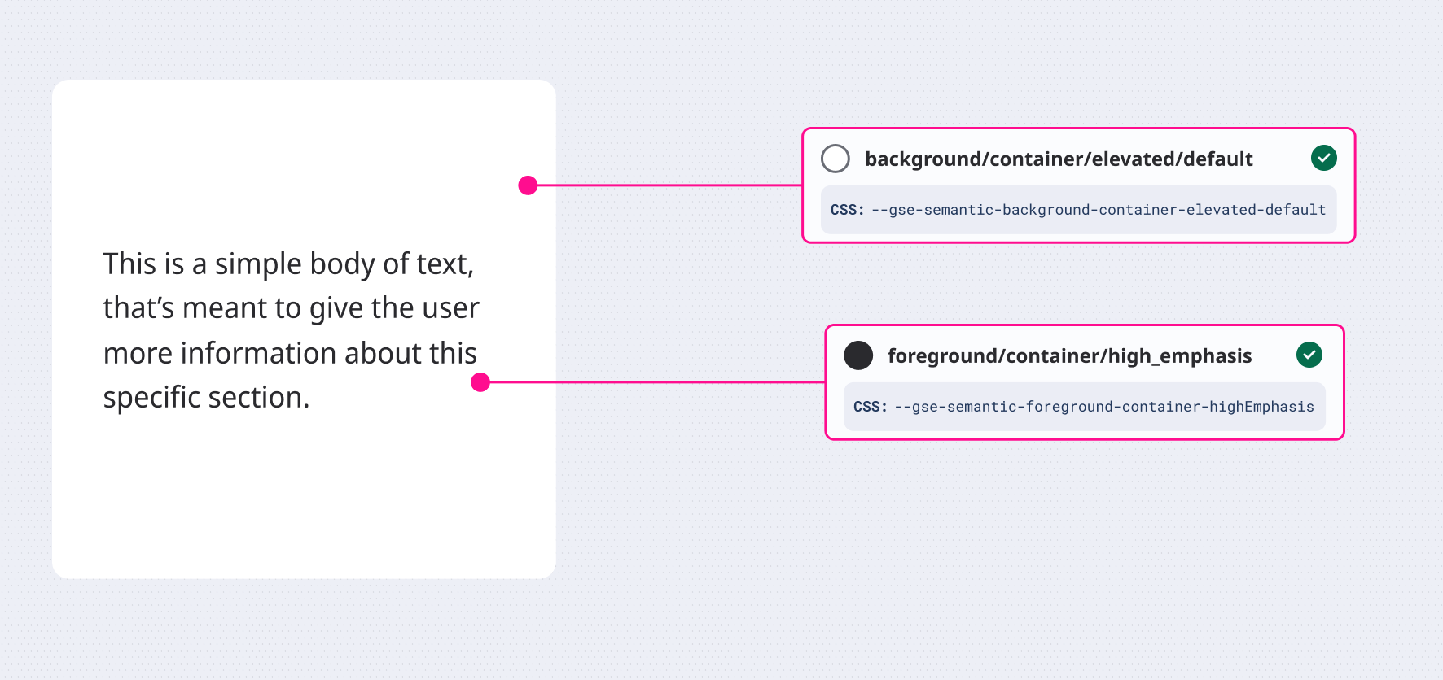Select the foreground/container/high_emphasis token name

click(1069, 356)
